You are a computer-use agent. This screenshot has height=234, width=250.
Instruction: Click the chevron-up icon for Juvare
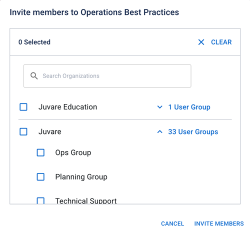click(x=159, y=131)
